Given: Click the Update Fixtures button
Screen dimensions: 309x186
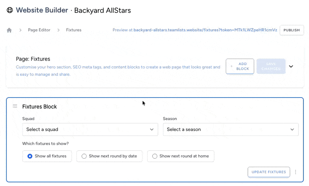Looking at the screenshot, I should 269,172.
